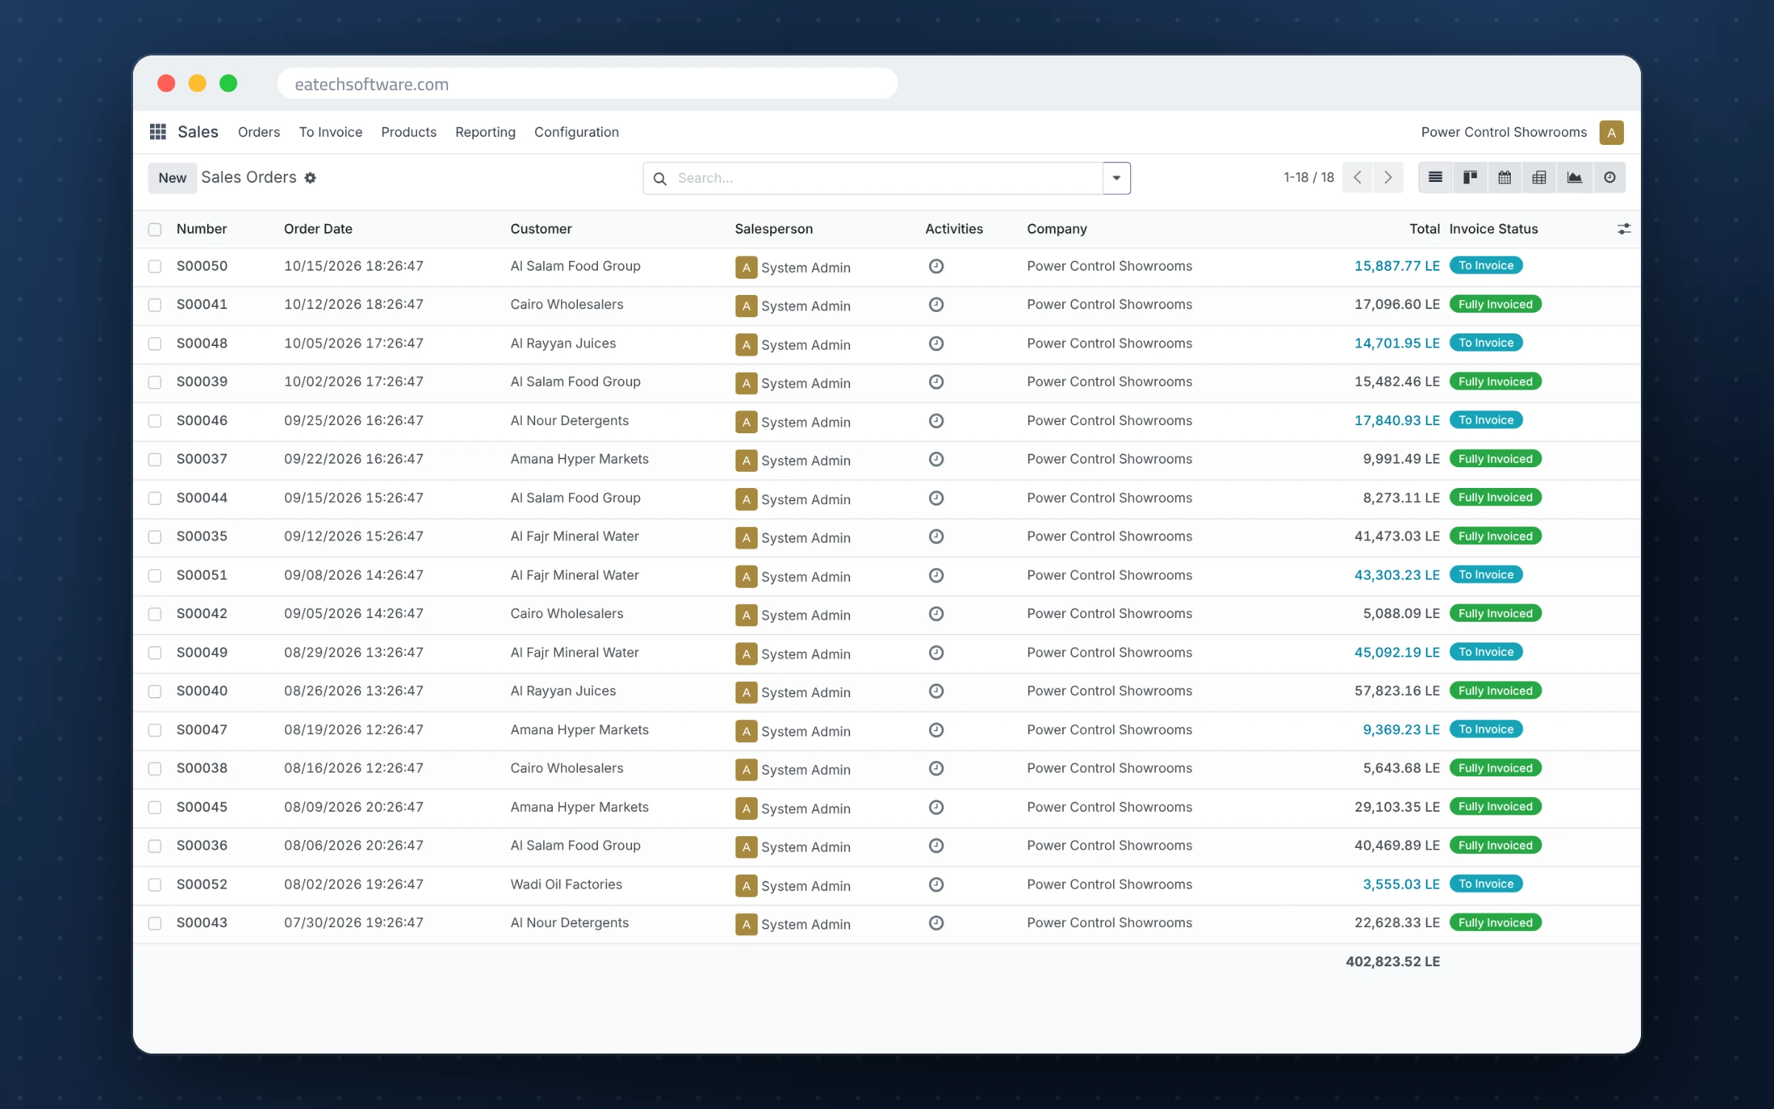Click the 1-18 / 18 pager counter
Screen dimensions: 1774x1109
(x=1308, y=177)
